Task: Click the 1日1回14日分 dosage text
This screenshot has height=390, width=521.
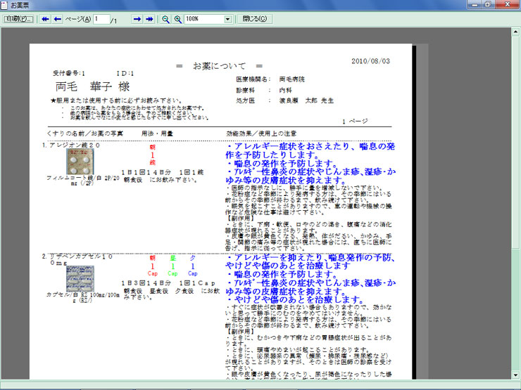Action: [x=146, y=172]
